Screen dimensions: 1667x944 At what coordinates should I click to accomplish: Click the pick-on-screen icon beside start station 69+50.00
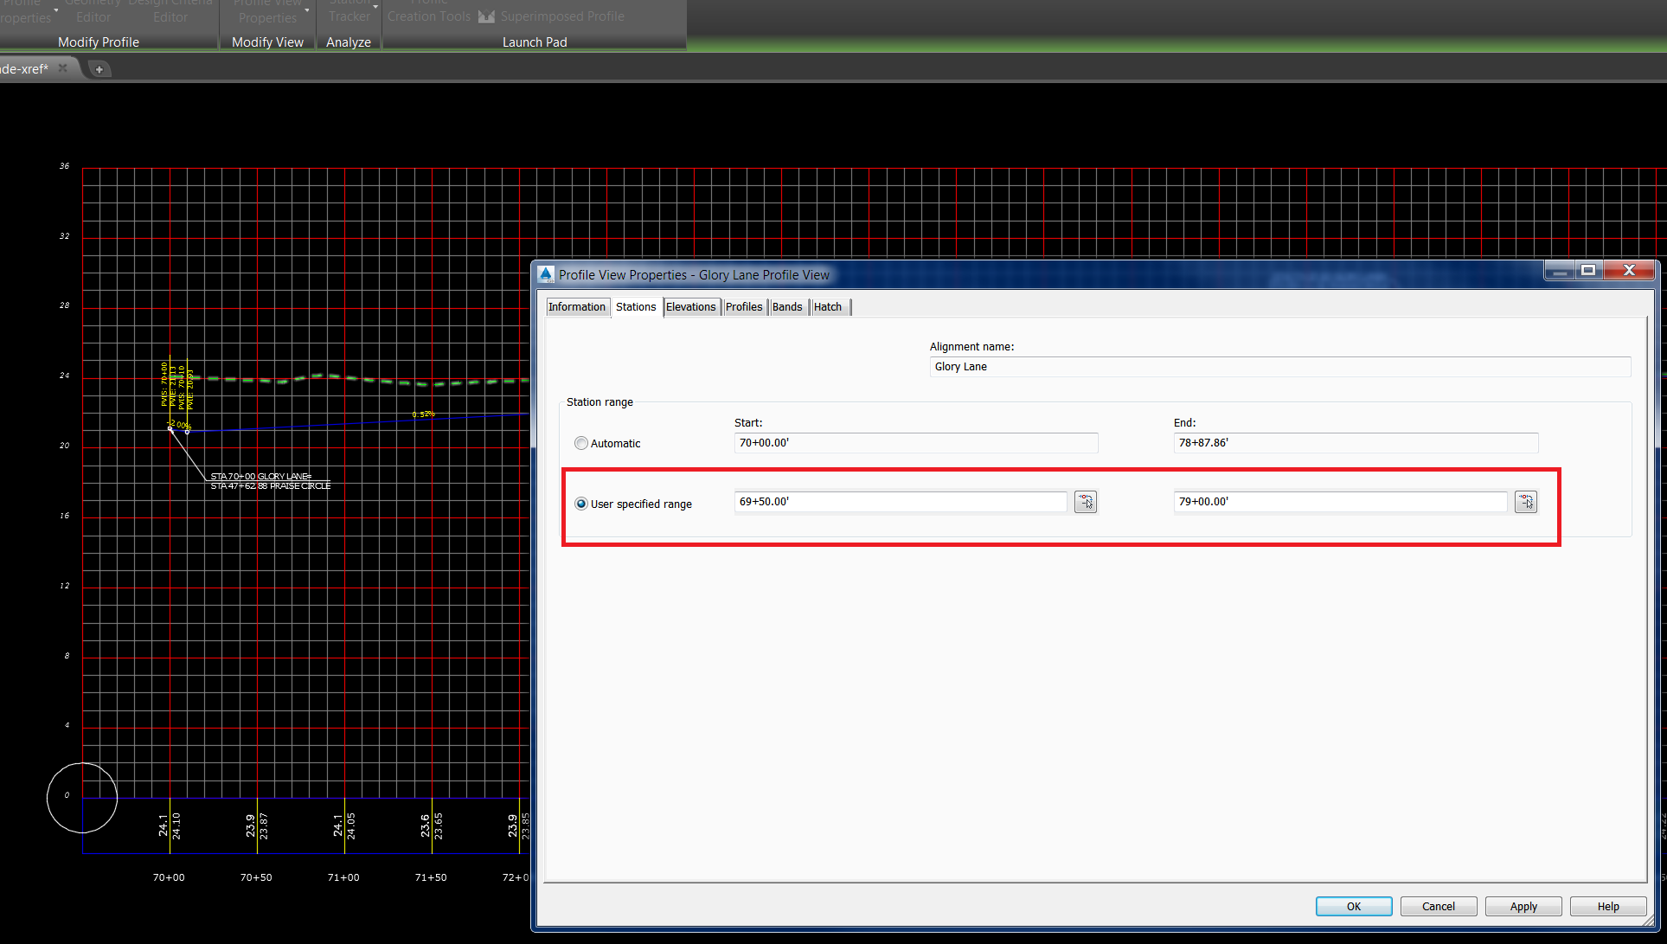[x=1085, y=502]
